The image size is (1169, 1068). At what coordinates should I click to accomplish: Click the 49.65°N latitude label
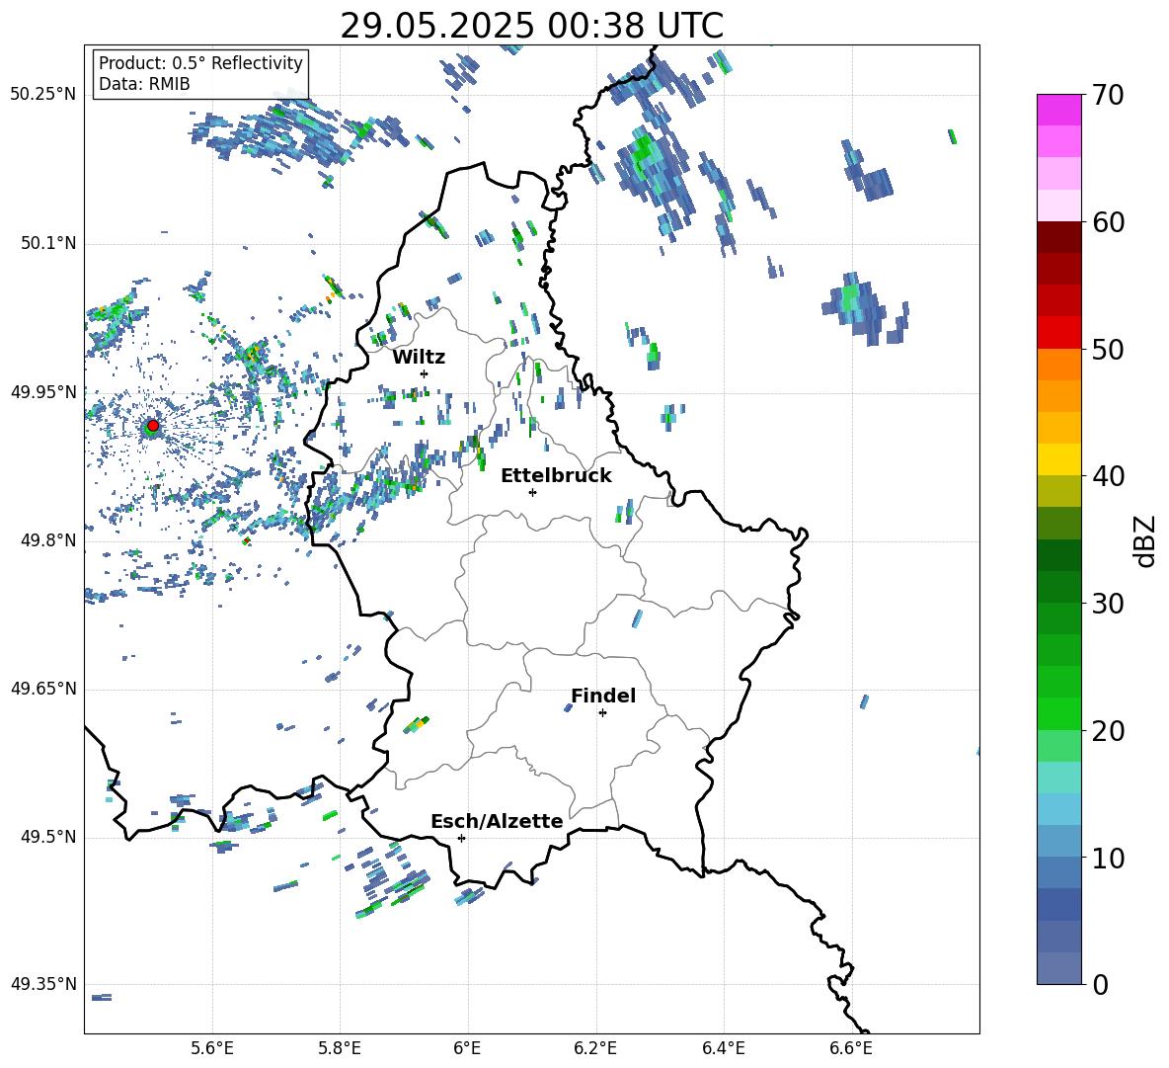point(43,689)
